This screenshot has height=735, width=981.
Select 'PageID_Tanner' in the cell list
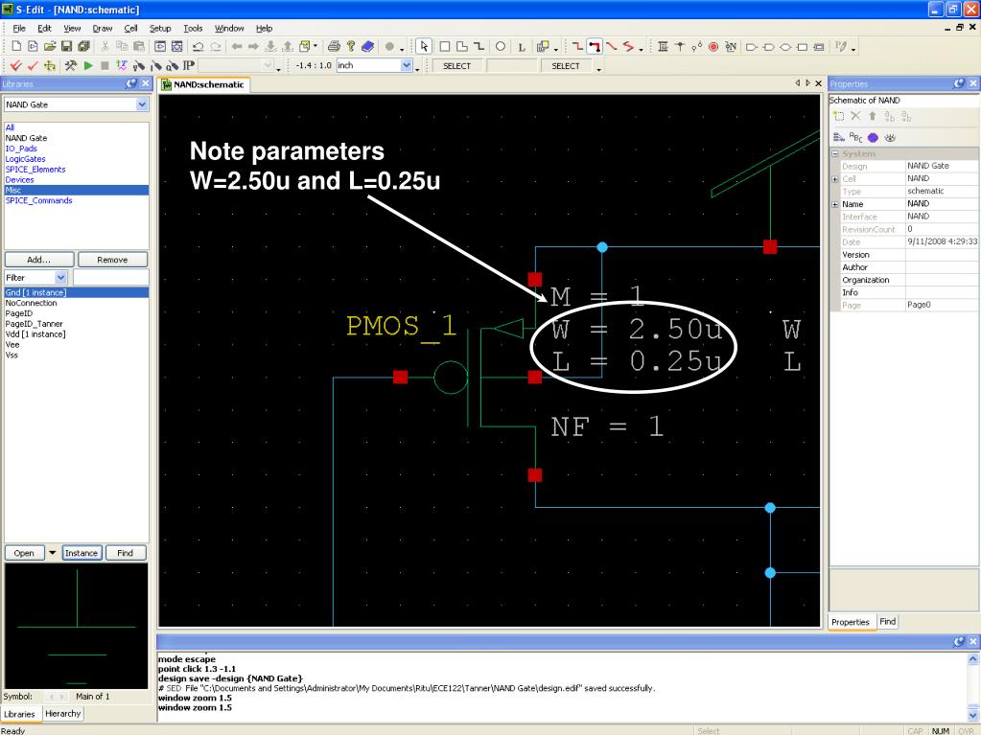point(34,324)
